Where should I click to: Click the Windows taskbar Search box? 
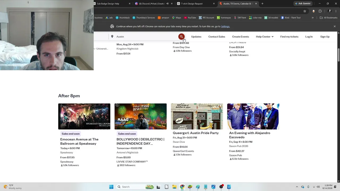135,187
